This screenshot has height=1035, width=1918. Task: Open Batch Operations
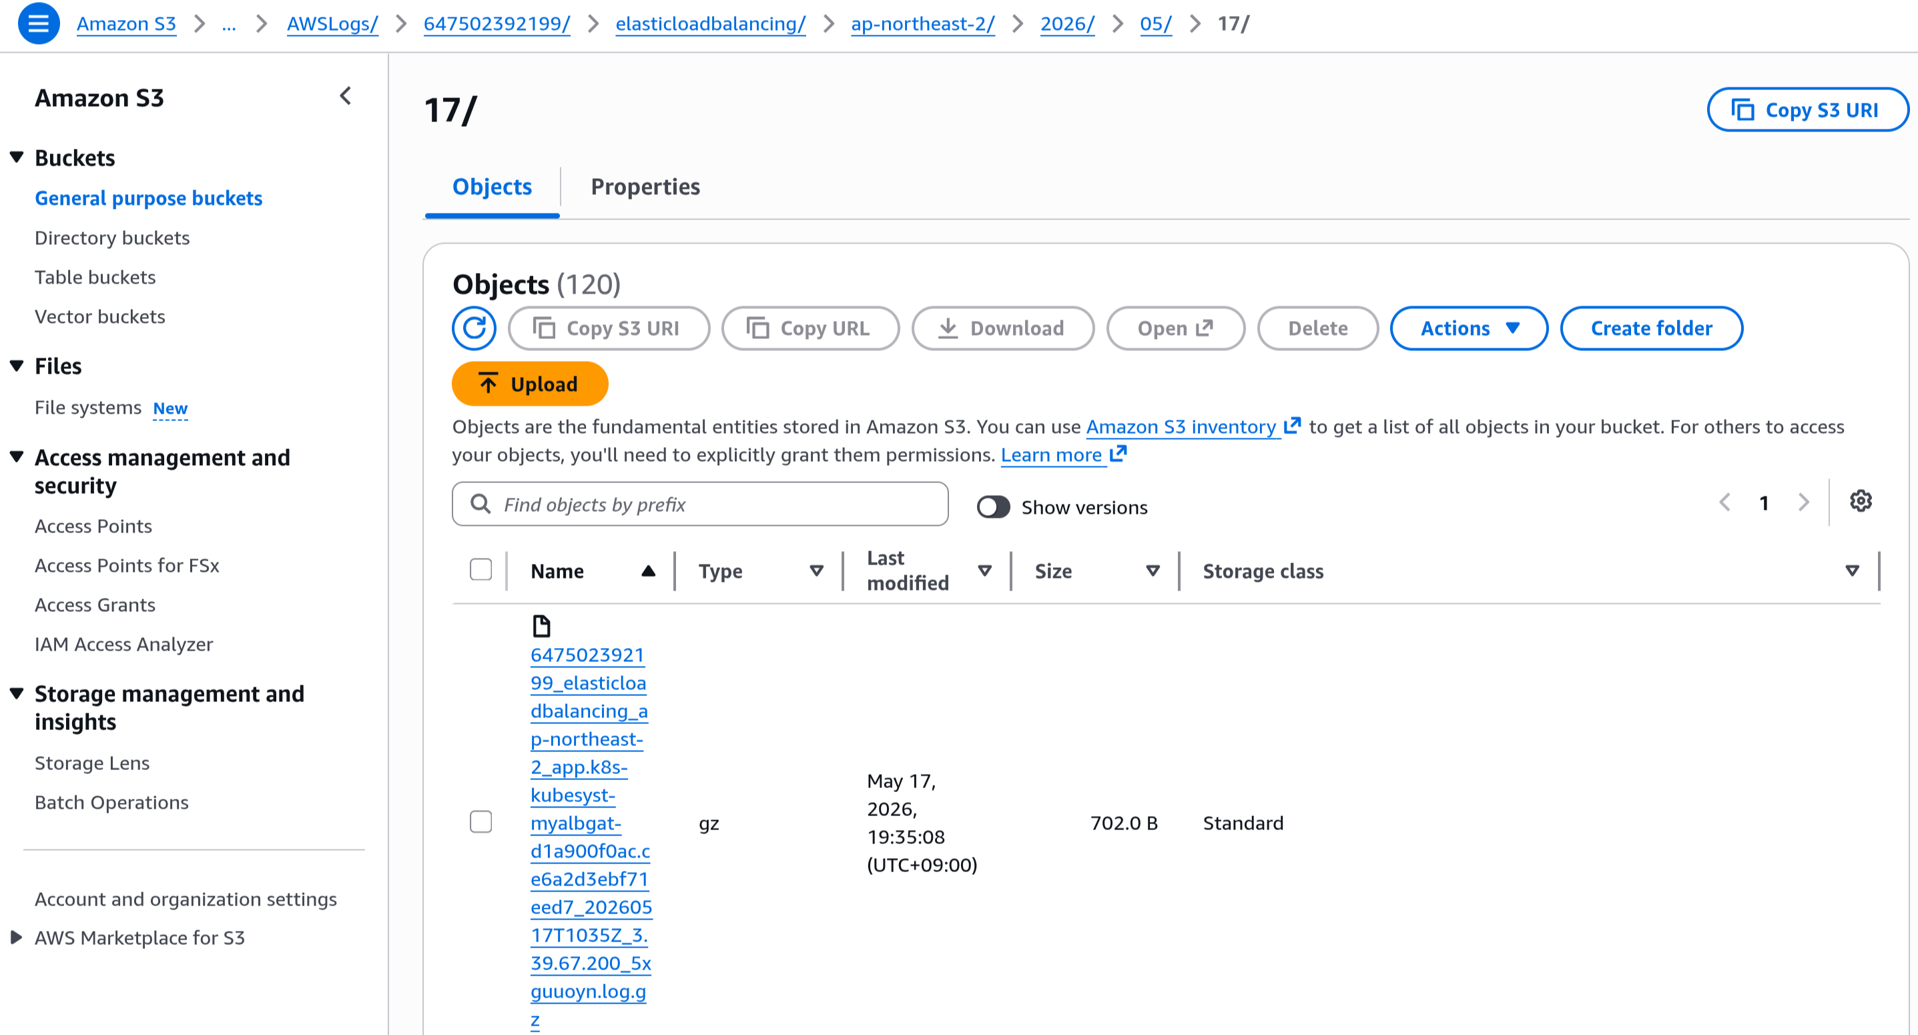(x=111, y=803)
